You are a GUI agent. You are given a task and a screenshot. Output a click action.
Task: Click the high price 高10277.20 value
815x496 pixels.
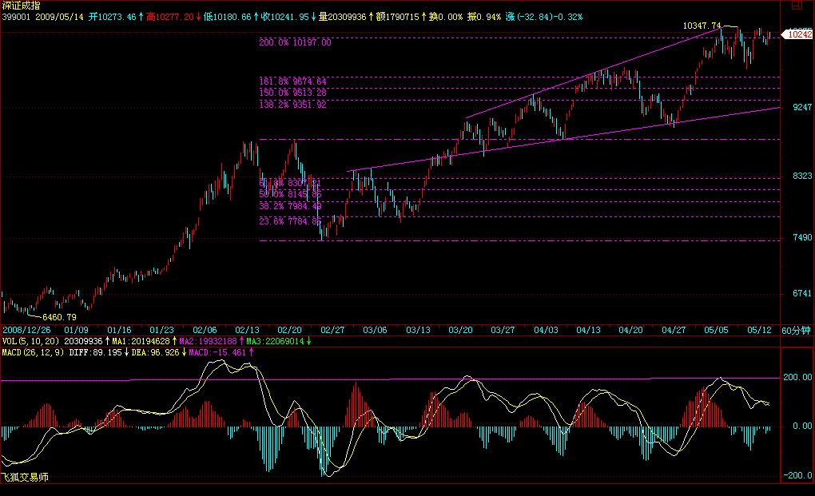[169, 17]
